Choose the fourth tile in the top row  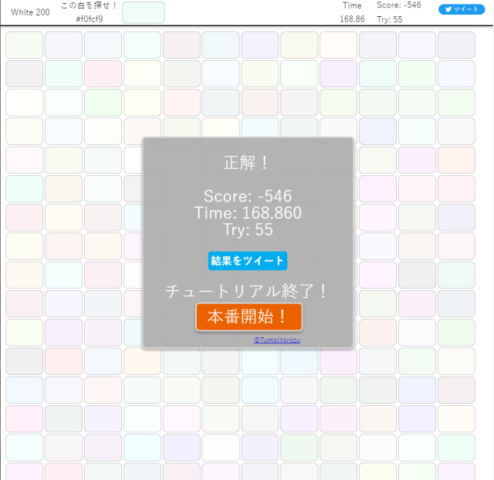143,45
